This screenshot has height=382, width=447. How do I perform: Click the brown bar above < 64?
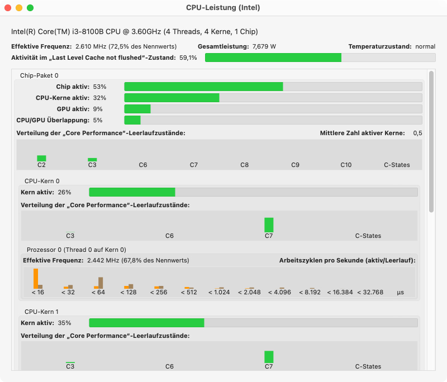[x=101, y=283]
